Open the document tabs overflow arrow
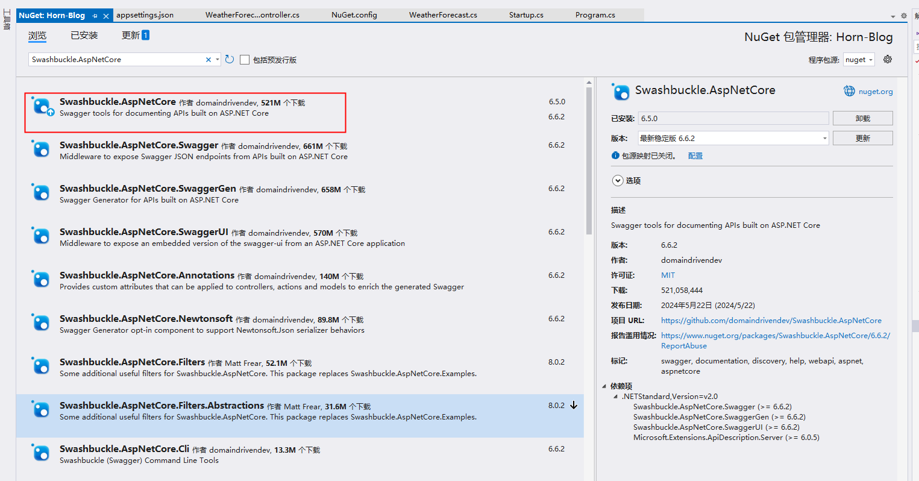Screen dimensions: 919x481 click(892, 16)
